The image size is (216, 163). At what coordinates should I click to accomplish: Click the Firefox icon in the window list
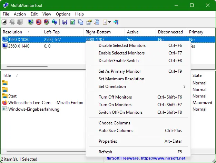[5, 103]
